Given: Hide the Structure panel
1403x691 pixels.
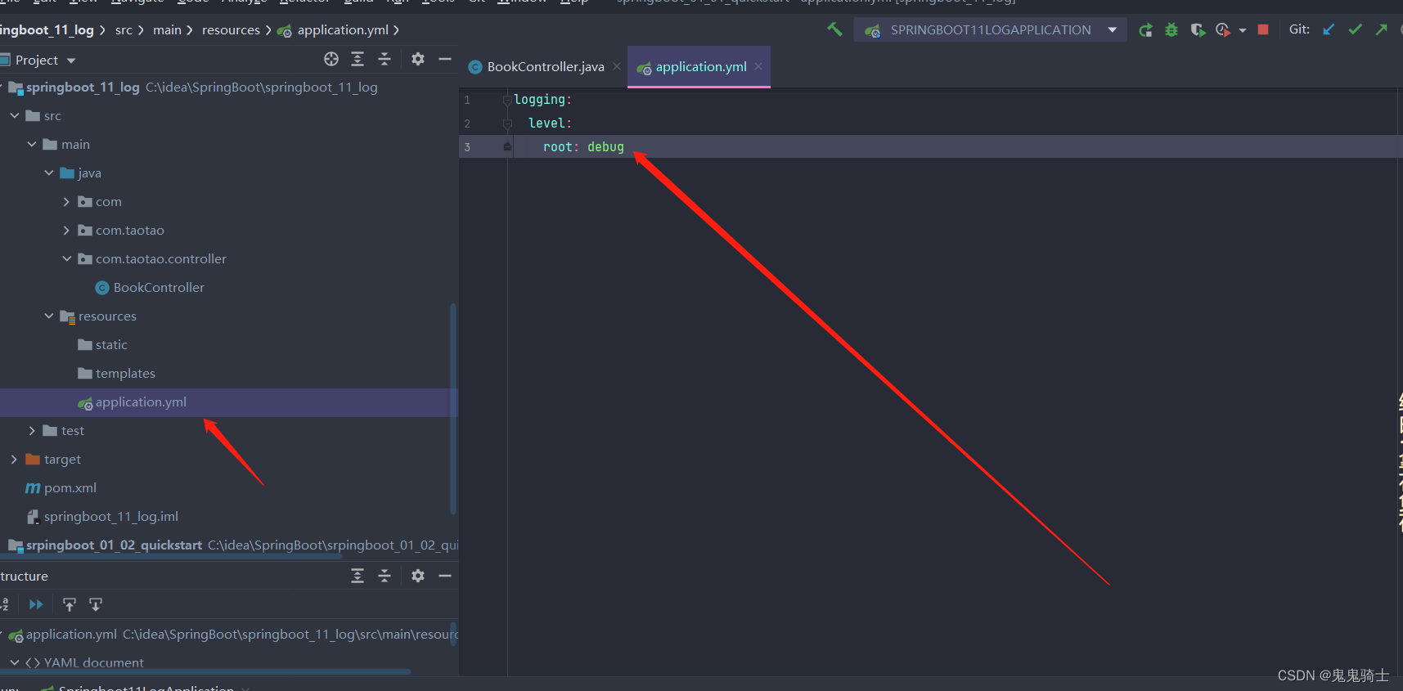Looking at the screenshot, I should [x=445, y=576].
